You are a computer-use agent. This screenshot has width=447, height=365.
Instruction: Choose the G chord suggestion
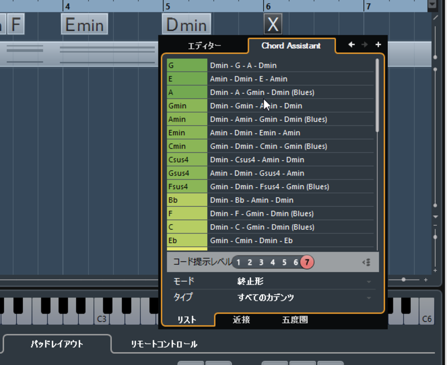(x=187, y=65)
